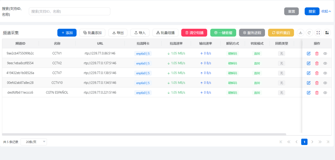Screen dimensions: 335x160
Task: Collapse the search panel via 收起
Action: pos(326,11)
